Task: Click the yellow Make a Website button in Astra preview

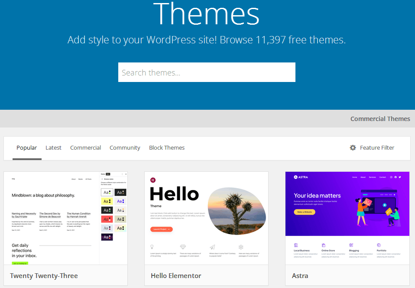Action: tap(305, 212)
